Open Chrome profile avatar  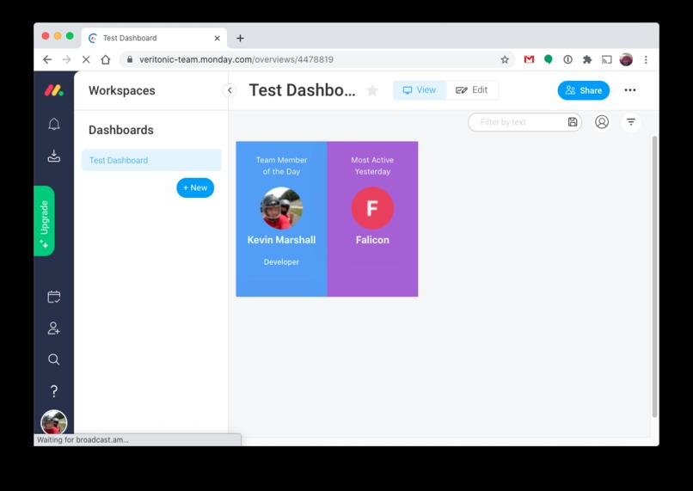(x=626, y=59)
